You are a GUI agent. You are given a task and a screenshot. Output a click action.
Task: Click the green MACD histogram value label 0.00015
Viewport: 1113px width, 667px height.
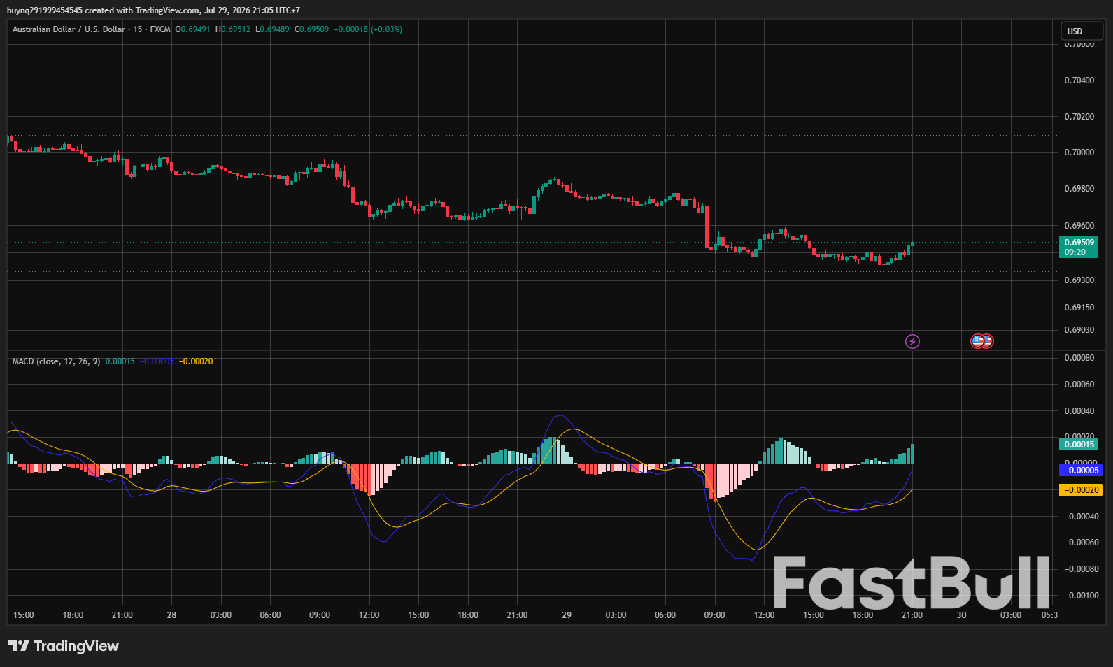pyautogui.click(x=1079, y=445)
